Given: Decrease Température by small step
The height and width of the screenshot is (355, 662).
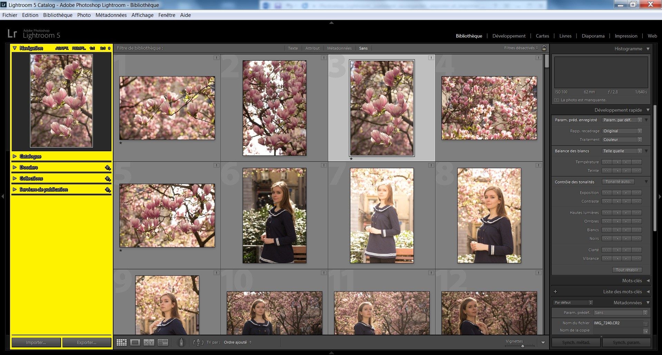Looking at the screenshot, I should [x=617, y=162].
